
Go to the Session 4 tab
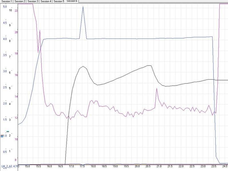[46, 1]
